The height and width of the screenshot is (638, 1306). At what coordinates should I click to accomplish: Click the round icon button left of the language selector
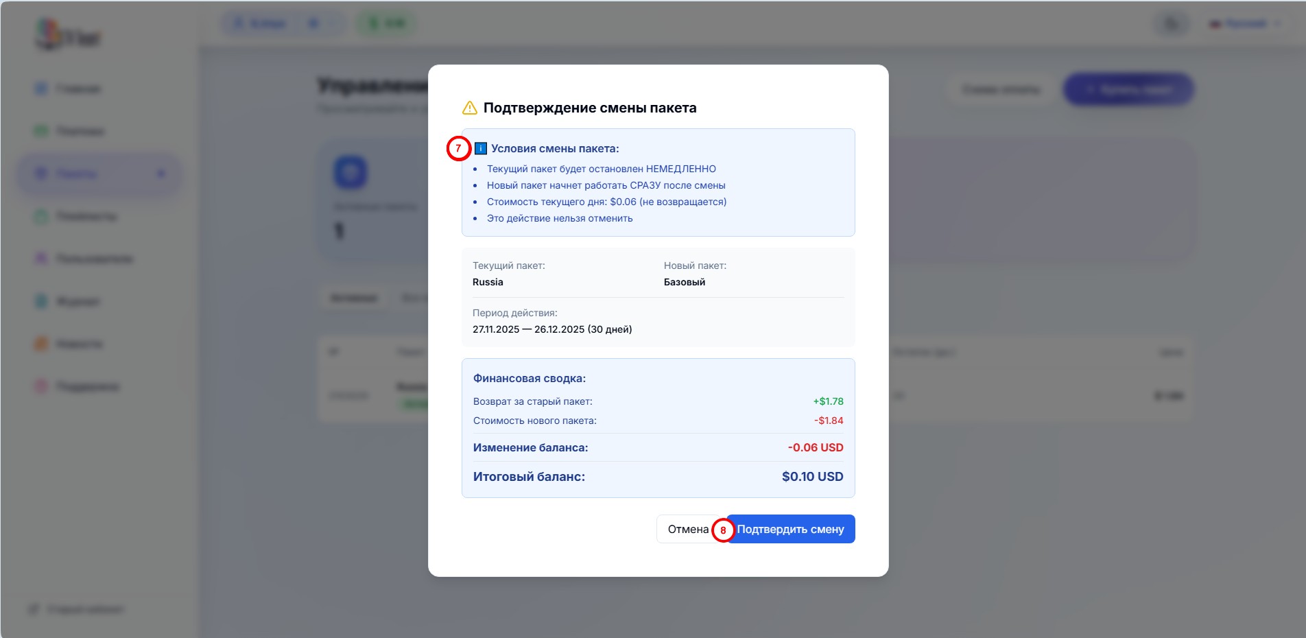click(1172, 24)
